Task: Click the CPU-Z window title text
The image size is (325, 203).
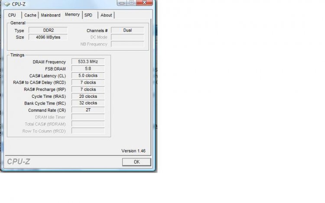Action: 19,4
